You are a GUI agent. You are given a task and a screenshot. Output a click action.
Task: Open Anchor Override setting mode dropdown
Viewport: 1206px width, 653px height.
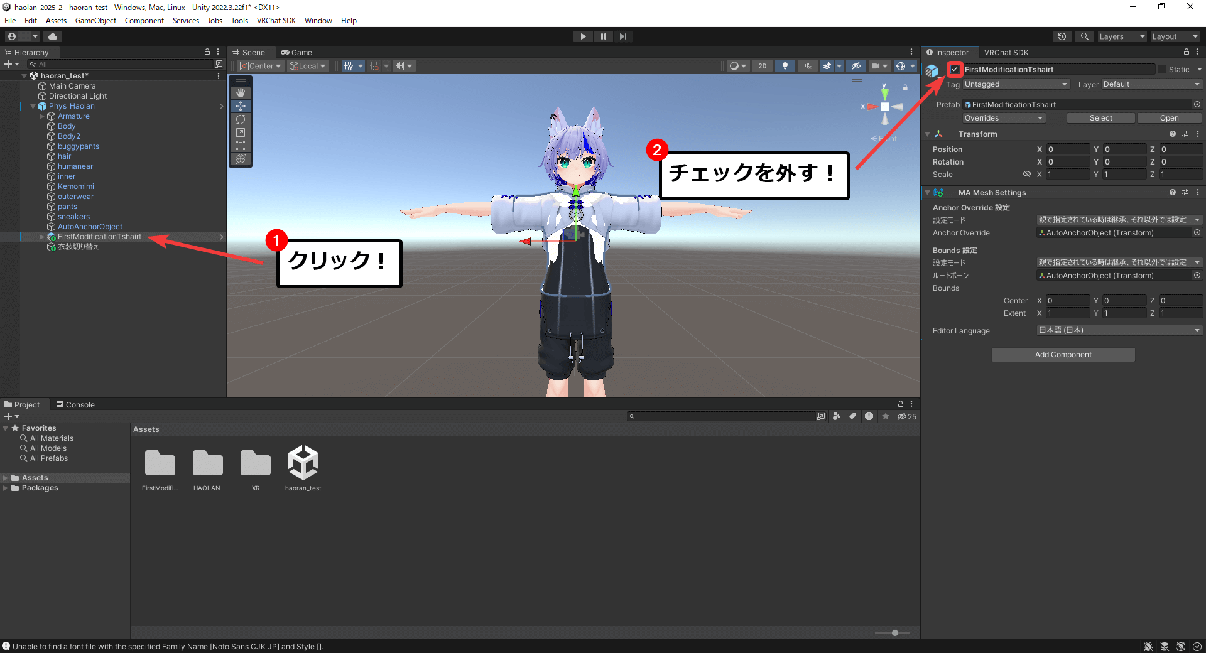point(1119,220)
